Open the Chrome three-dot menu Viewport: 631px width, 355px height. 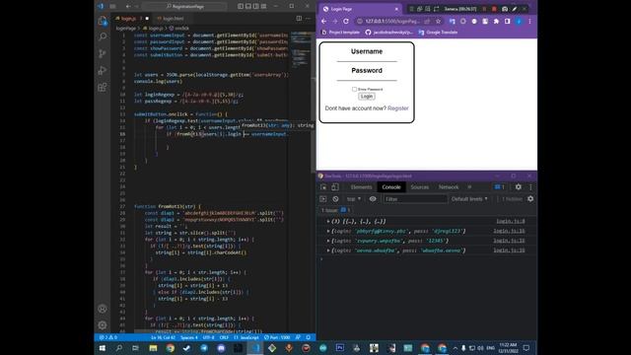pos(529,21)
